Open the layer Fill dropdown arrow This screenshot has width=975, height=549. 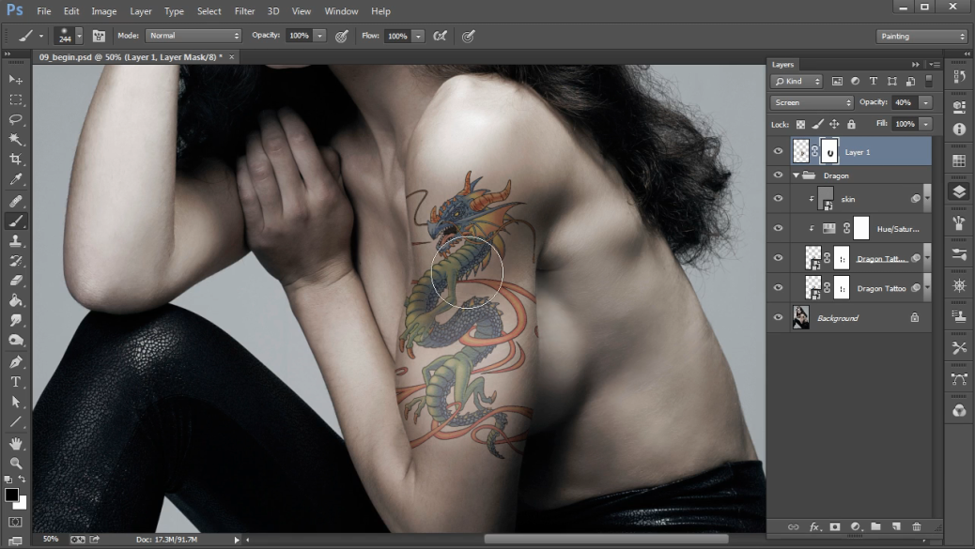926,124
